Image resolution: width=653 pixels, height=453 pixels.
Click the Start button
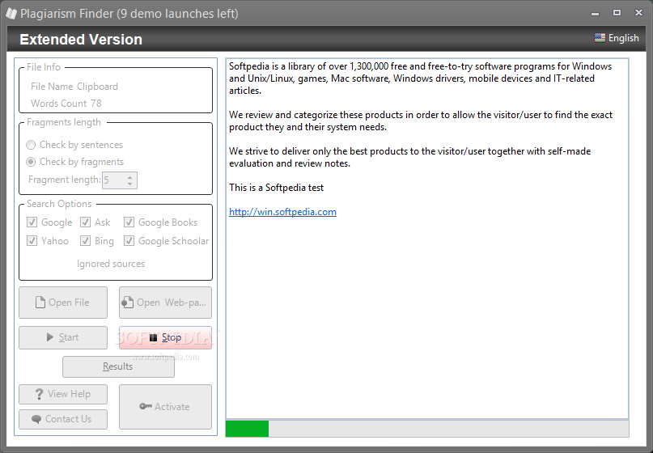(63, 337)
